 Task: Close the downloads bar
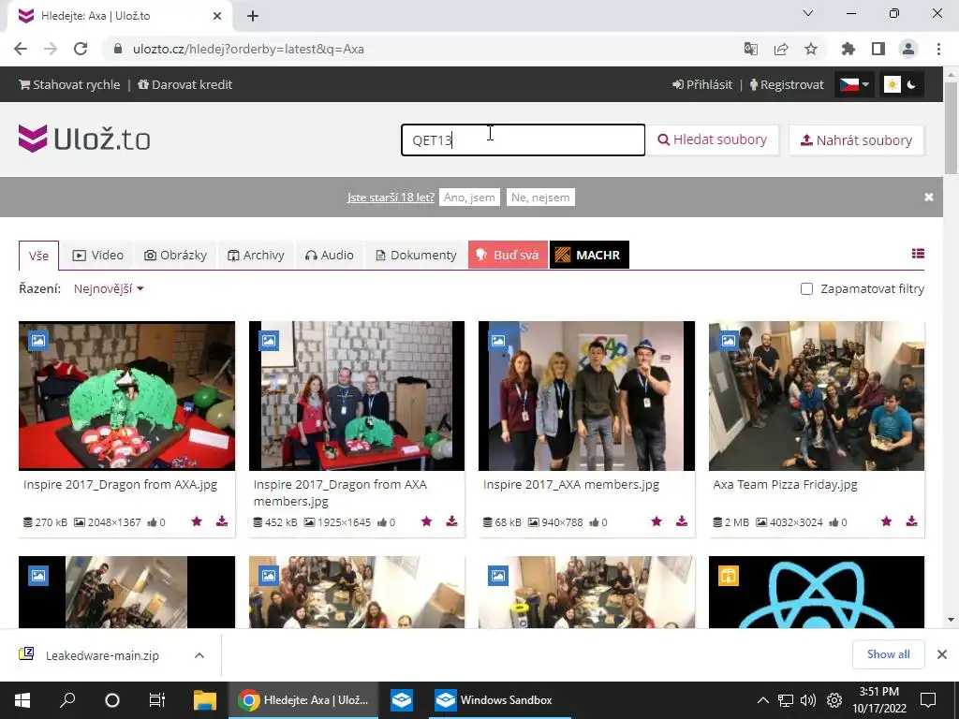(x=942, y=654)
